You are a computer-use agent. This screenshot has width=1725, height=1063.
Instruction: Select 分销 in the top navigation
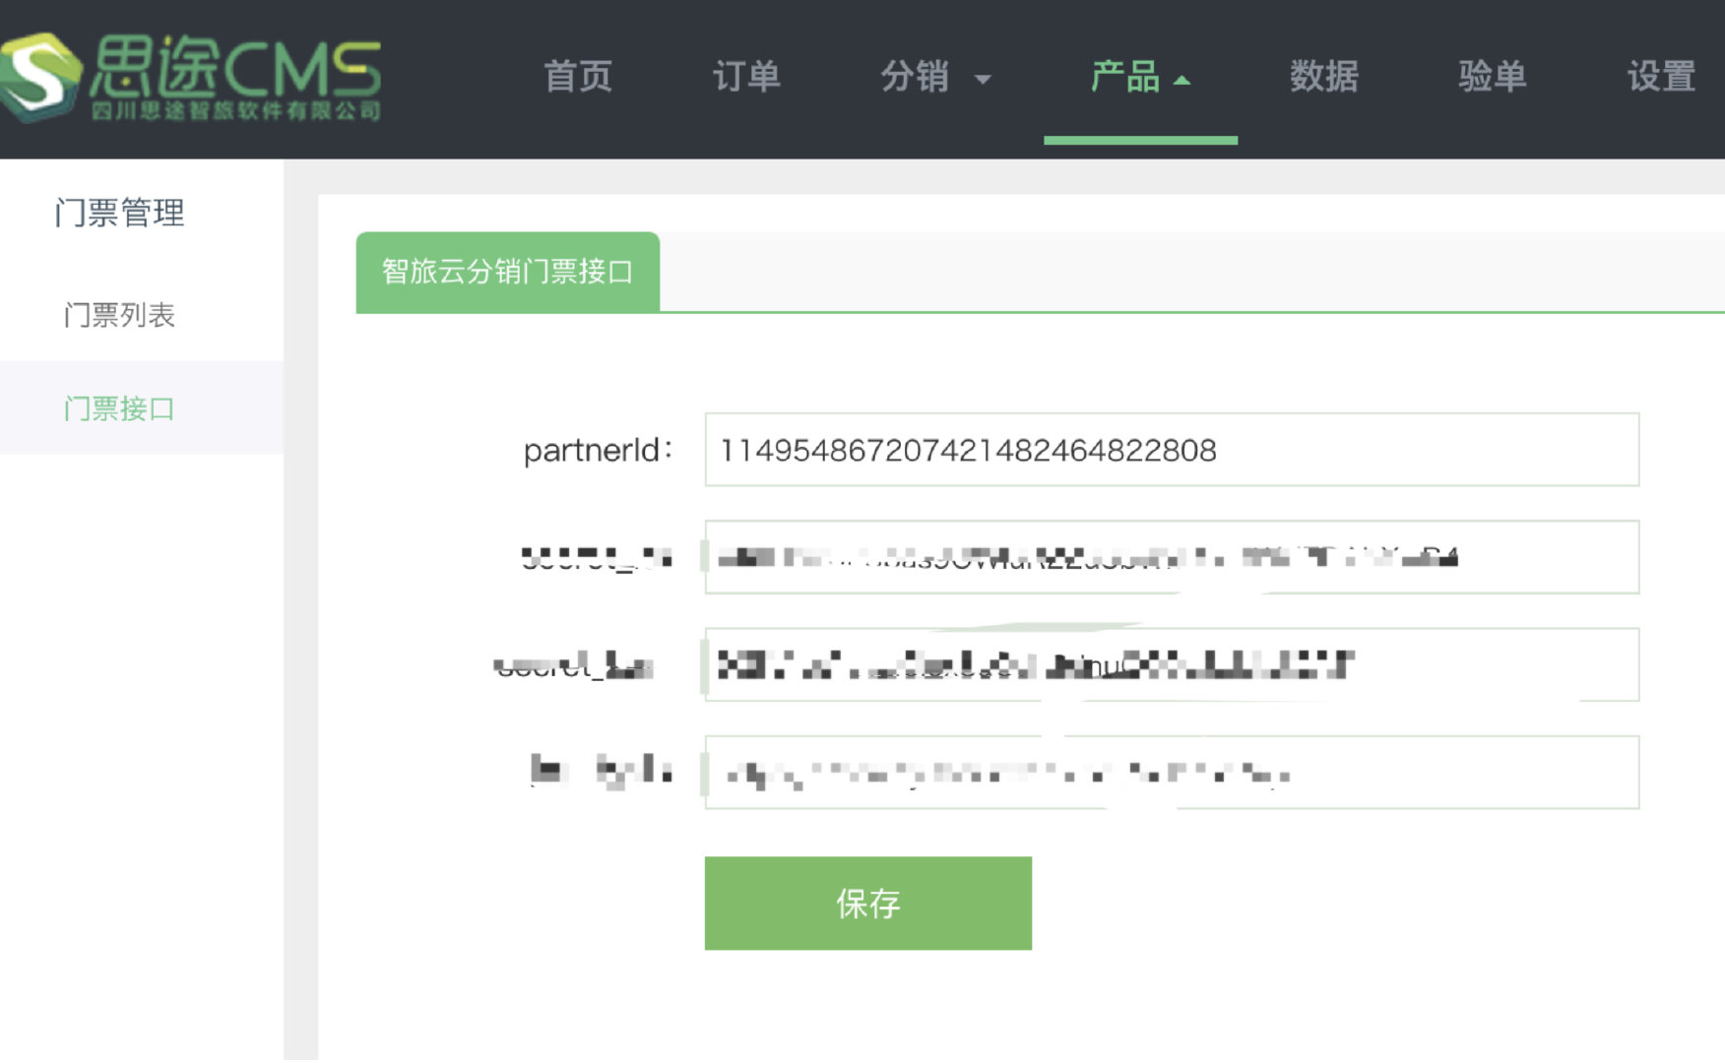point(915,77)
